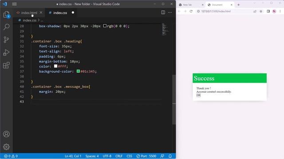The width and height of the screenshot is (284, 159).
Task: Change file encoding UTF-8
Action: [x=107, y=156]
